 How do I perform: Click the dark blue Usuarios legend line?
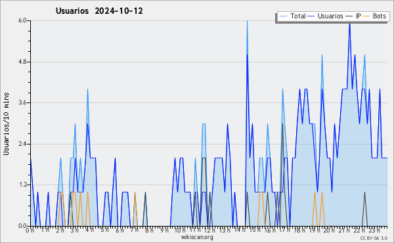tap(311, 16)
